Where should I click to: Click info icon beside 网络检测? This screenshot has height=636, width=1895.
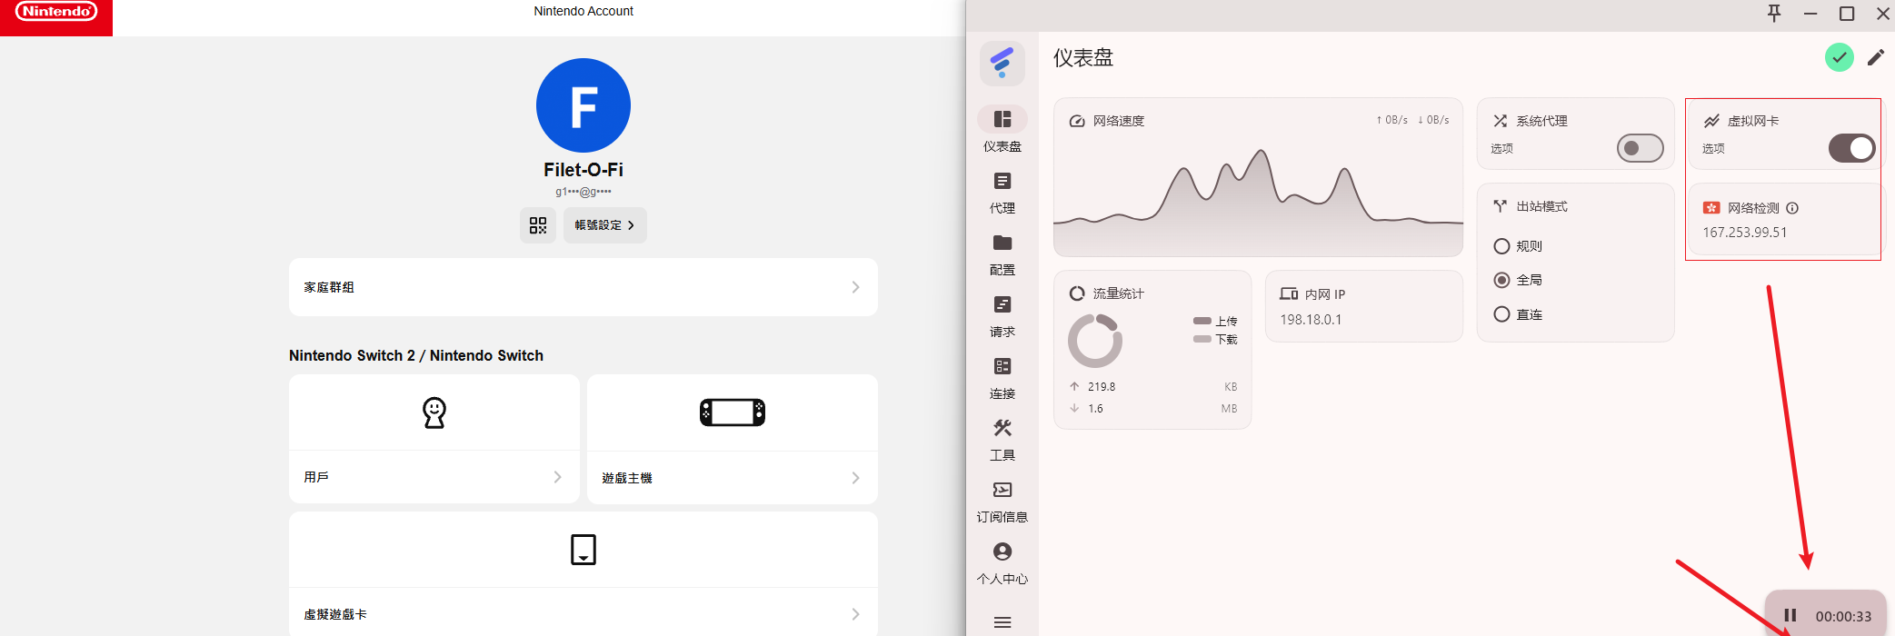pyautogui.click(x=1792, y=208)
